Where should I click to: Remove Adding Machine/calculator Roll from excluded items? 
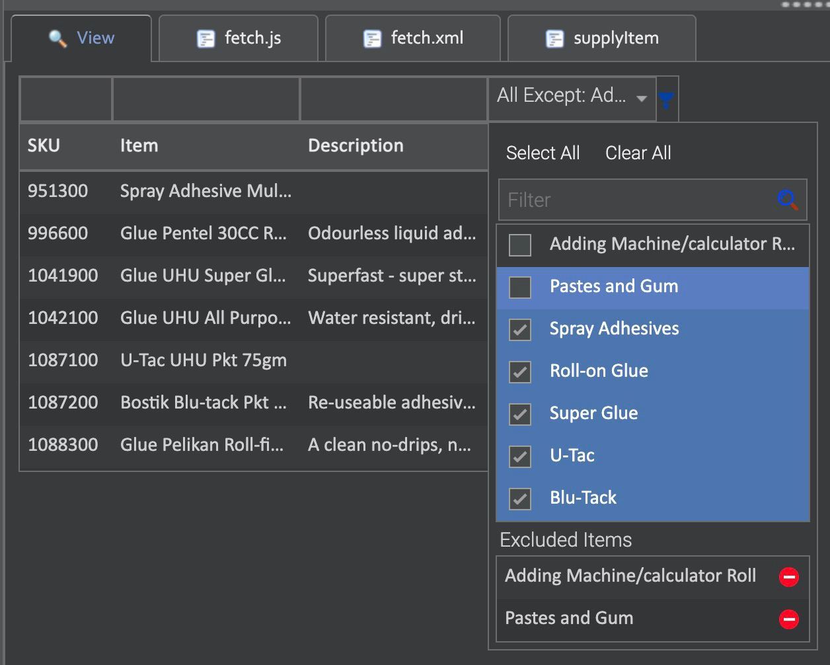point(788,577)
